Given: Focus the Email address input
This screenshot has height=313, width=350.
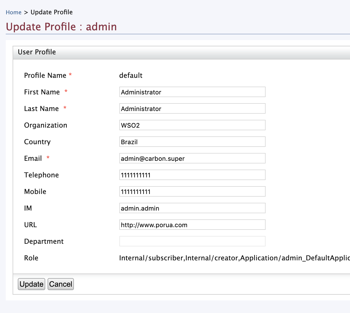Looking at the screenshot, I should 192,159.
